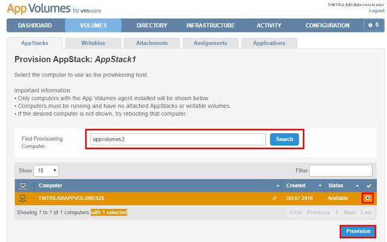The width and height of the screenshot is (387, 242).
Task: Click the TINTRILAB\Administrator username
Action: tap(356, 4)
